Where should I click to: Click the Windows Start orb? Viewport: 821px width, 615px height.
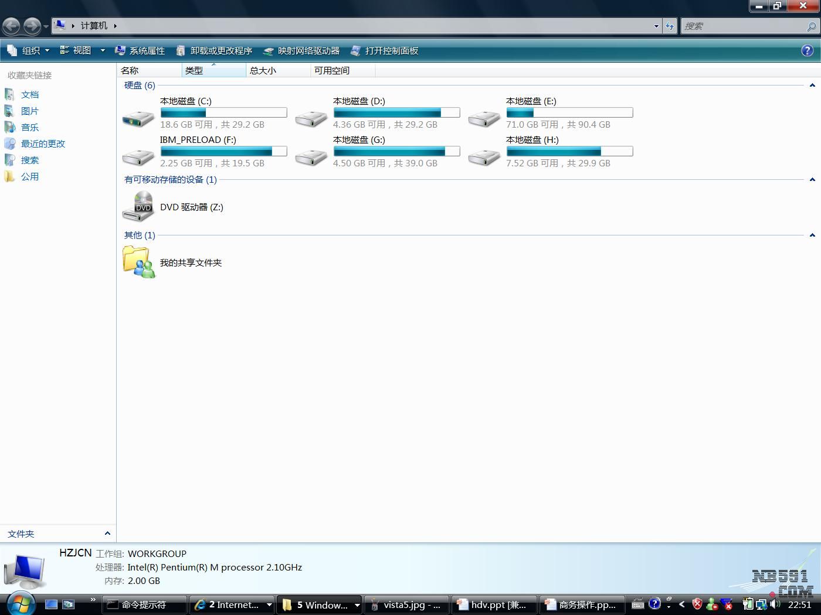[21, 603]
